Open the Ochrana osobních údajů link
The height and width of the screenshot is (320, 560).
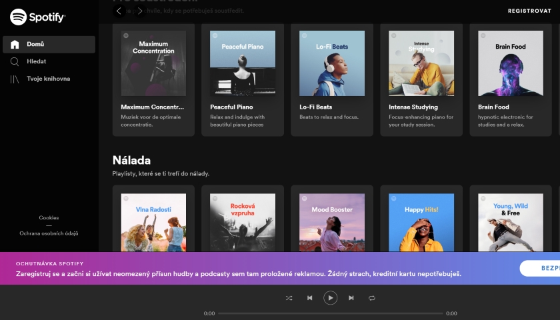click(x=49, y=233)
